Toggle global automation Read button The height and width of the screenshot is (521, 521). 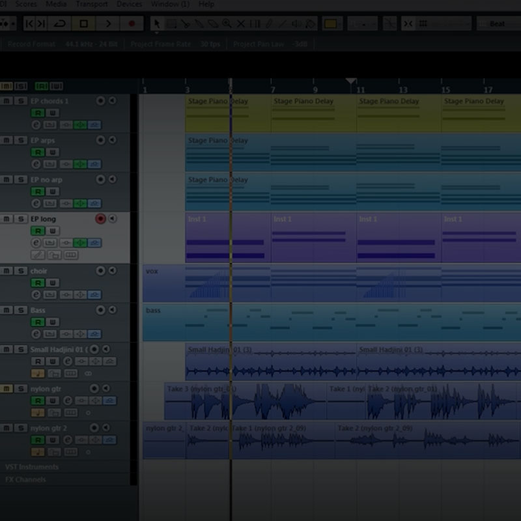click(42, 87)
